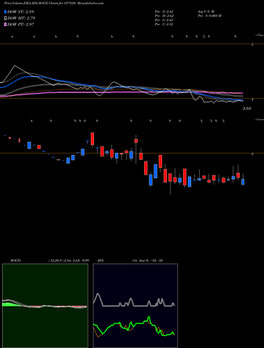The image size is (264, 348).
Task: Click the 'DOW MT: 2.79' legend label
Action: pos(21,18)
